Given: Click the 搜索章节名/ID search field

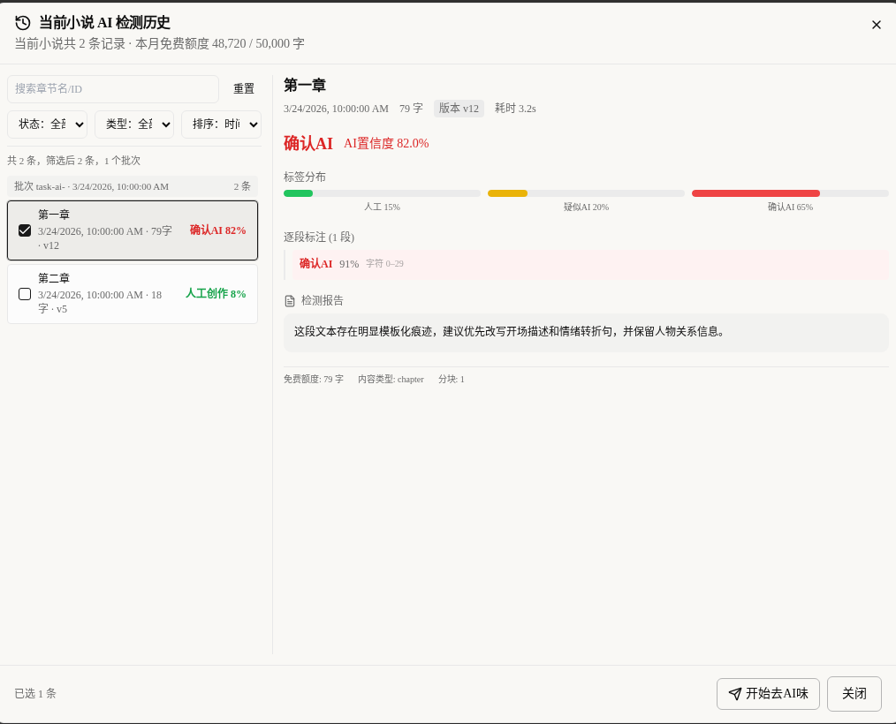Looking at the screenshot, I should pos(113,89).
